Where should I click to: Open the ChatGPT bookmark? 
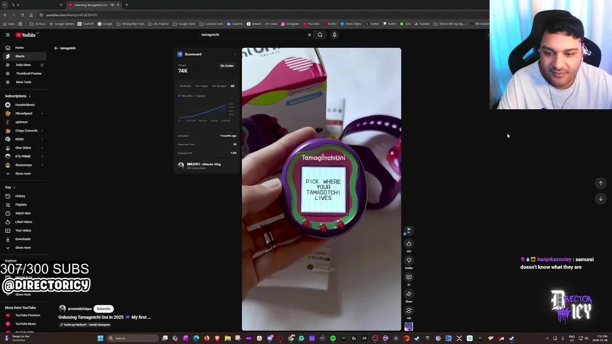pyautogui.click(x=86, y=24)
